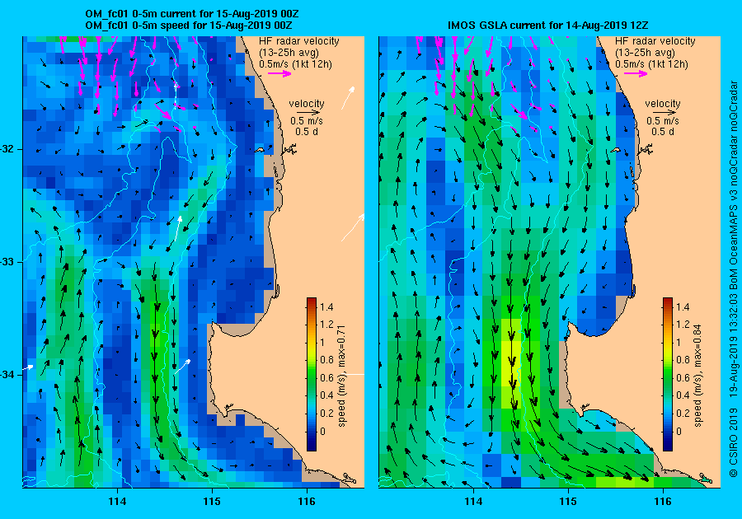Viewport: 742px width, 519px height.
Task: Click the 0.4 tick on IMOS GSLA colorbar
Action: tap(683, 395)
